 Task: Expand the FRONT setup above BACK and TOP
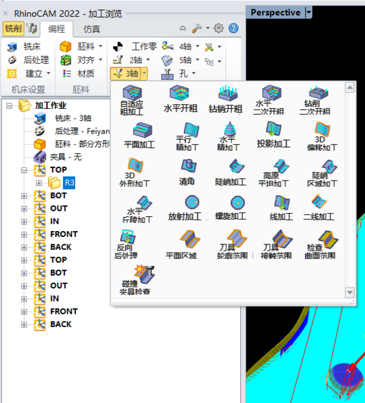[24, 234]
